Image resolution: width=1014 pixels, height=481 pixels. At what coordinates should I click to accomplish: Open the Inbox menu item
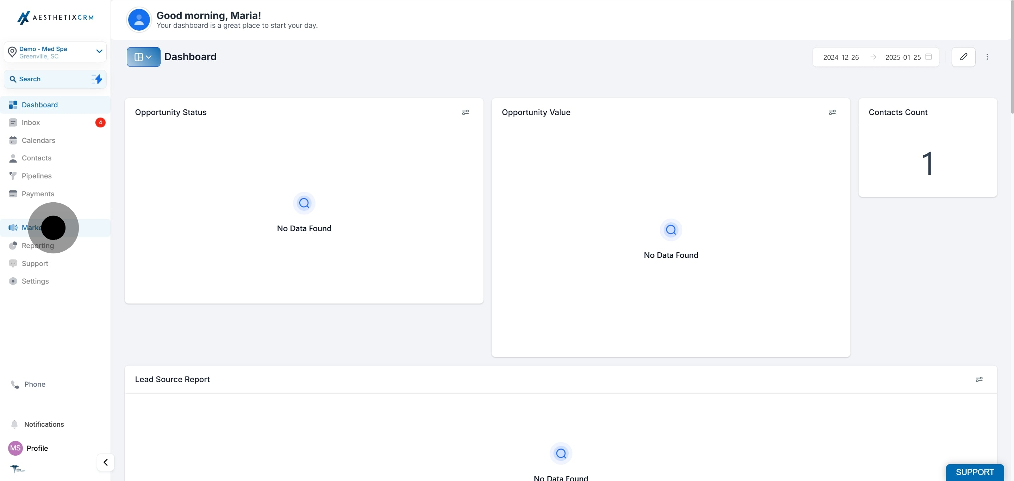click(31, 122)
